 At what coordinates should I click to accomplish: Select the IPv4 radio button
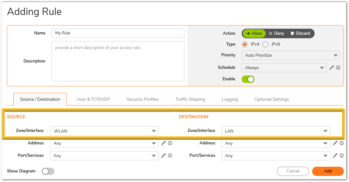245,44
